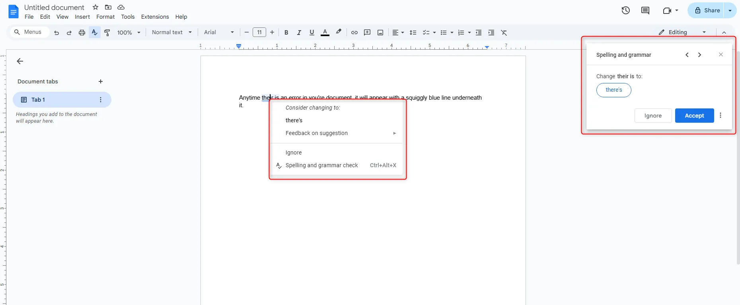Toggle spelling and grammar check toolbar icon
This screenshot has width=740, height=305.
95,33
